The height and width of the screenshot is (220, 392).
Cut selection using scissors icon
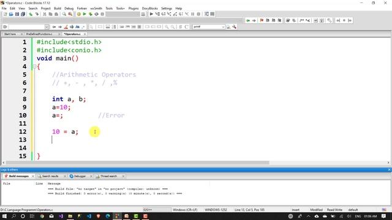45,14
